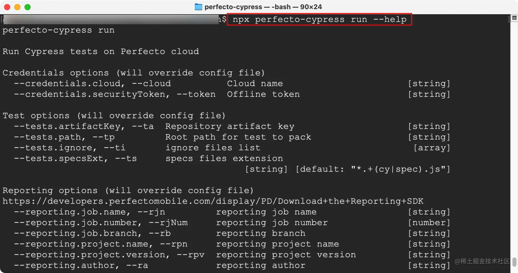Viewport: 518px width, 273px height.
Task: Click the 'reporting project version' description
Action: 286,255
